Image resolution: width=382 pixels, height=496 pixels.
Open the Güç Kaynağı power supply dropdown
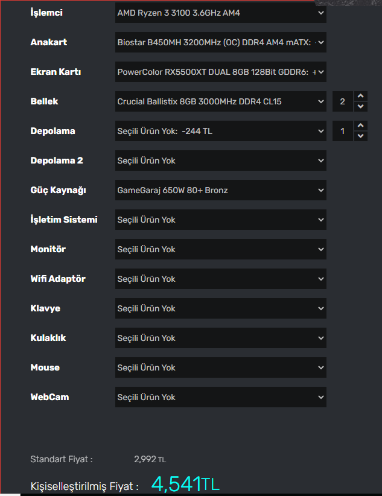220,190
